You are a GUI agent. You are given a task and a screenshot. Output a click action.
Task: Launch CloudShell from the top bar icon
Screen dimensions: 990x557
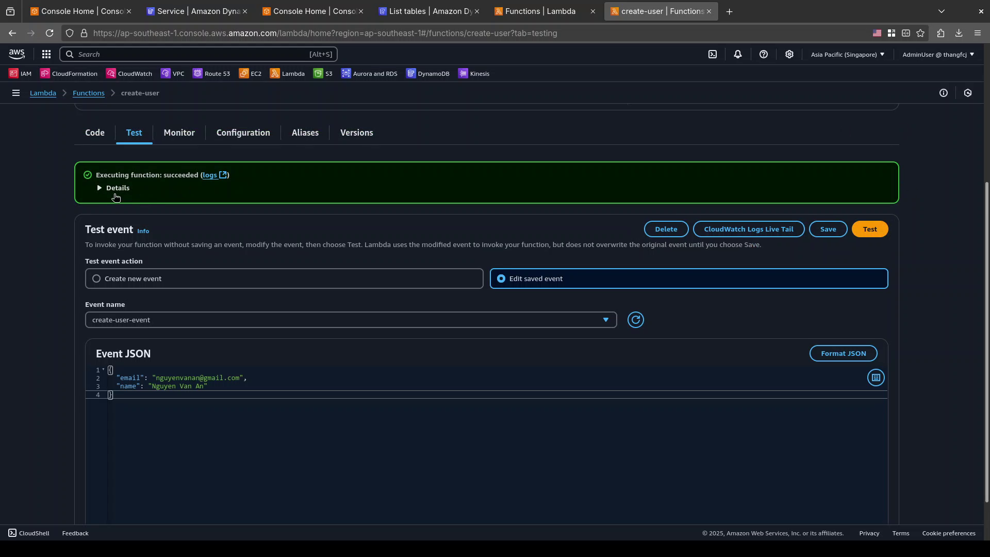pyautogui.click(x=713, y=54)
